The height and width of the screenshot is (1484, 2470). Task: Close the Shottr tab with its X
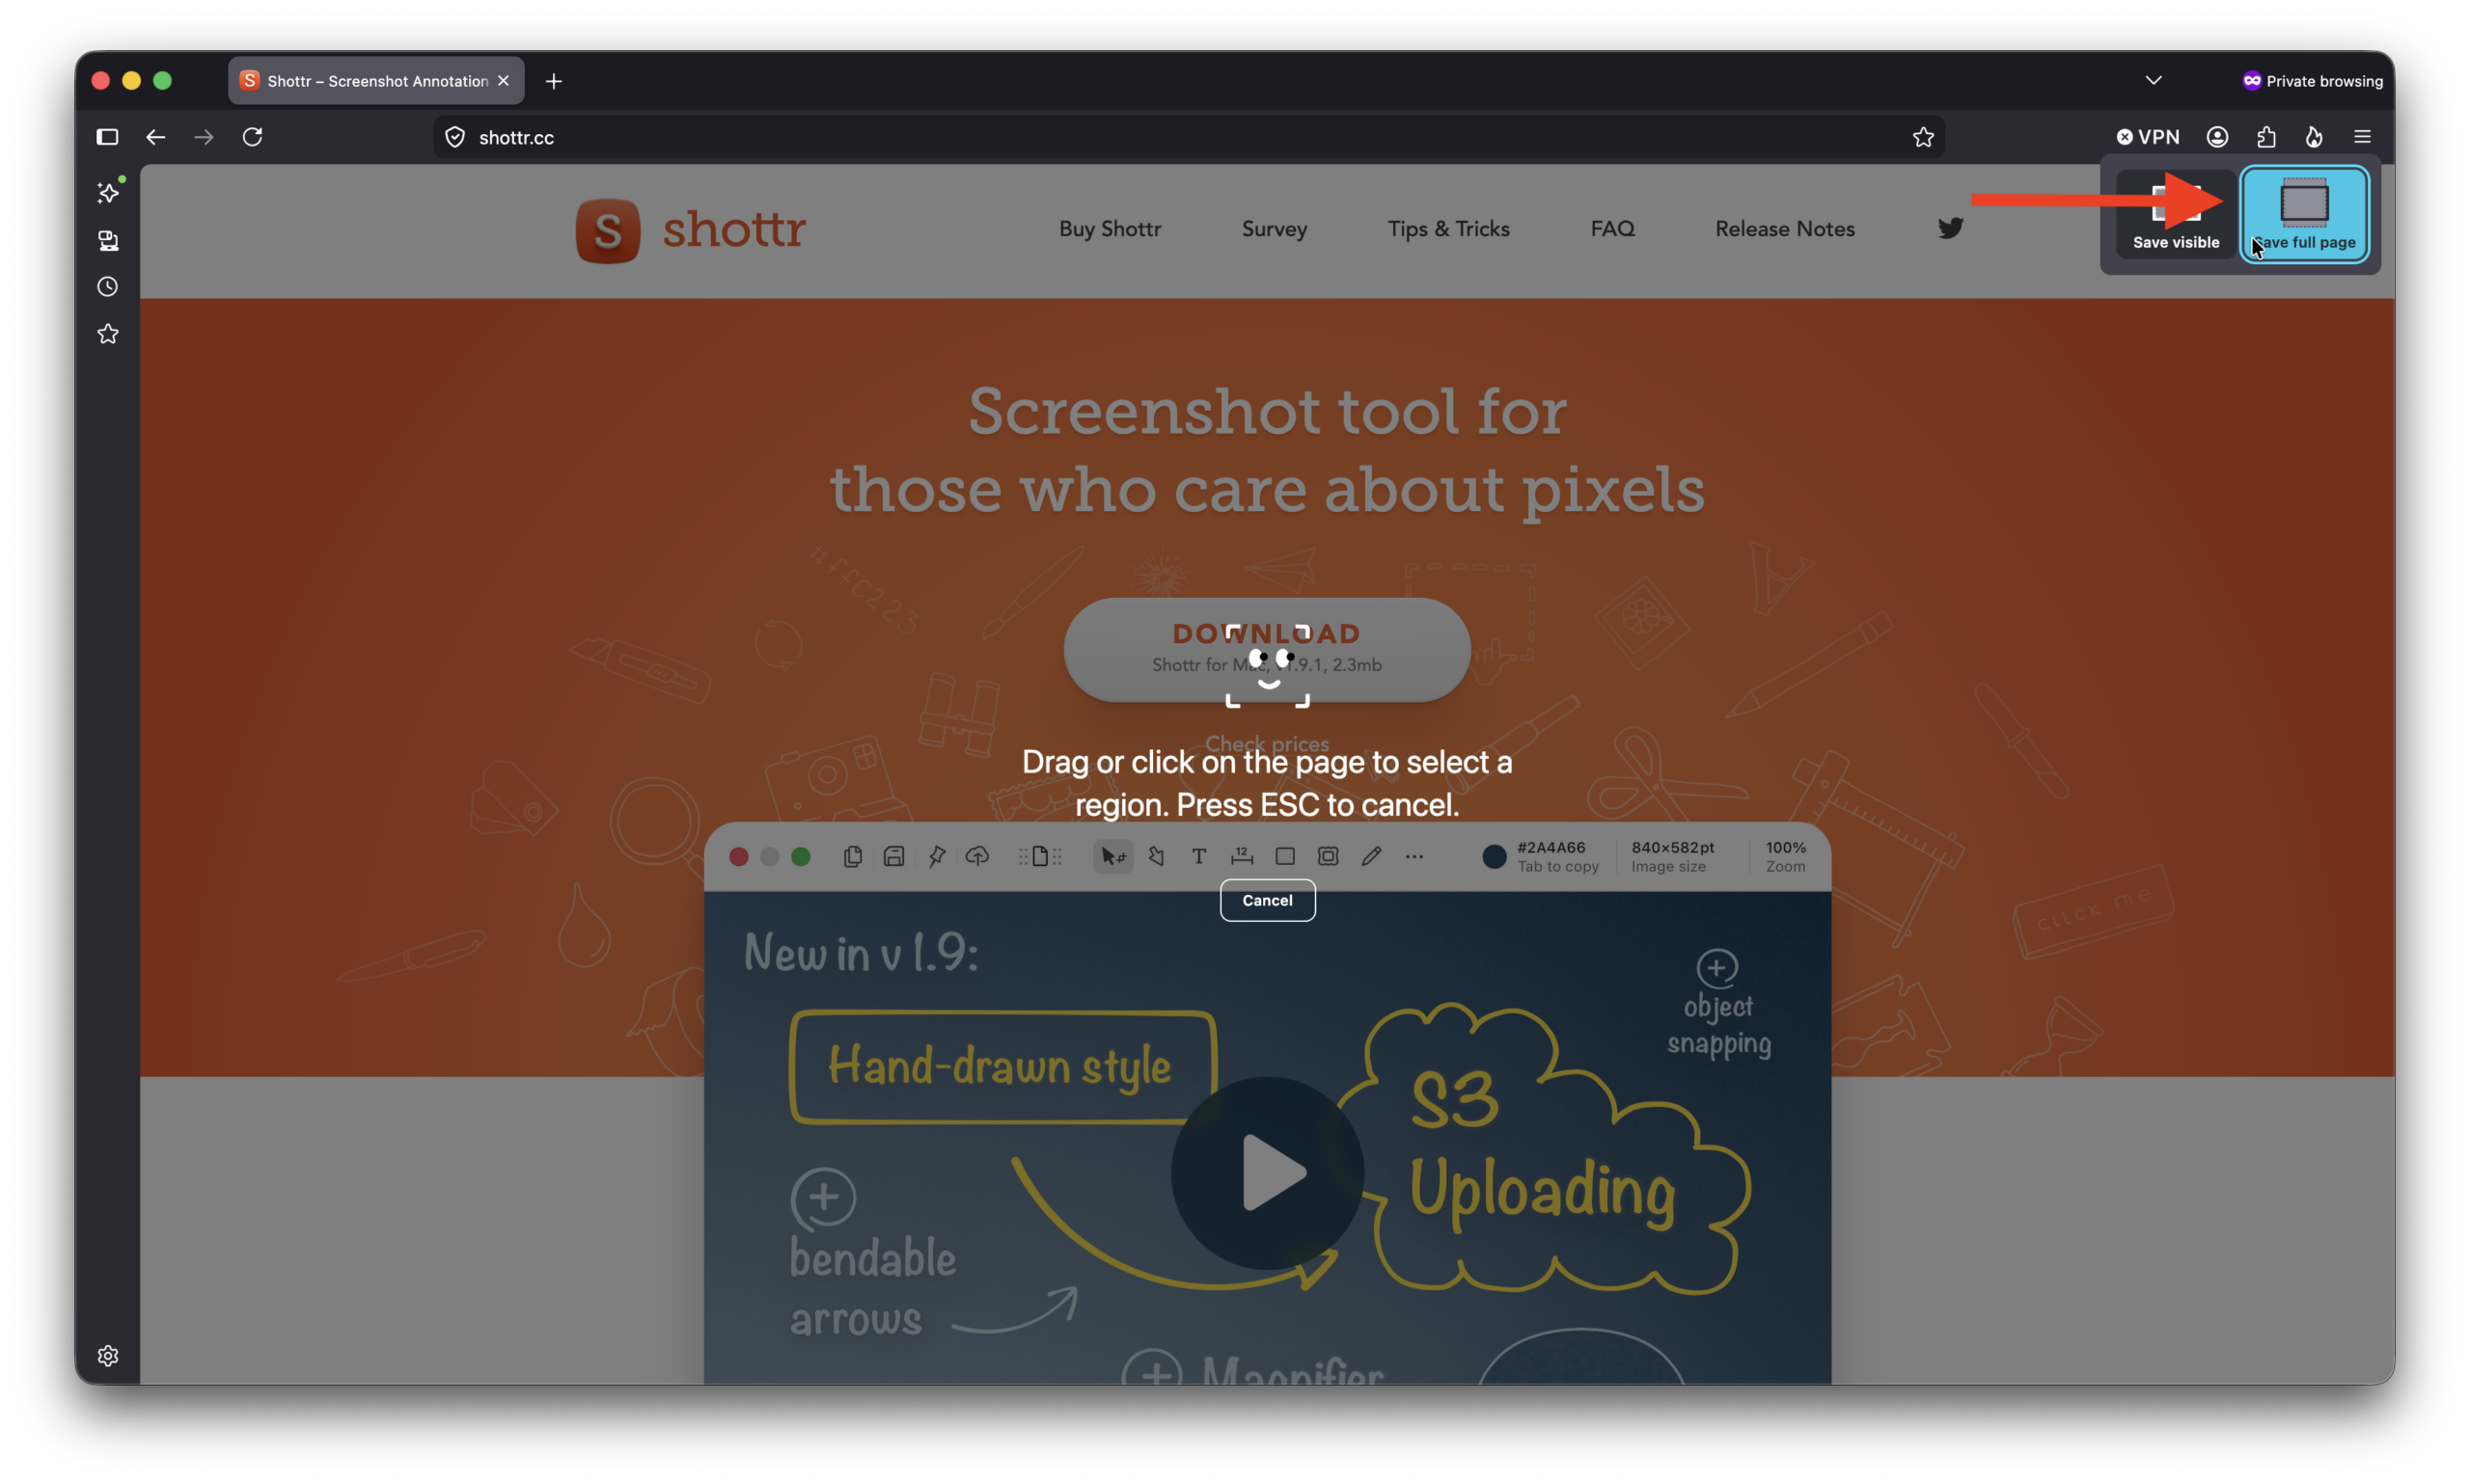click(504, 81)
